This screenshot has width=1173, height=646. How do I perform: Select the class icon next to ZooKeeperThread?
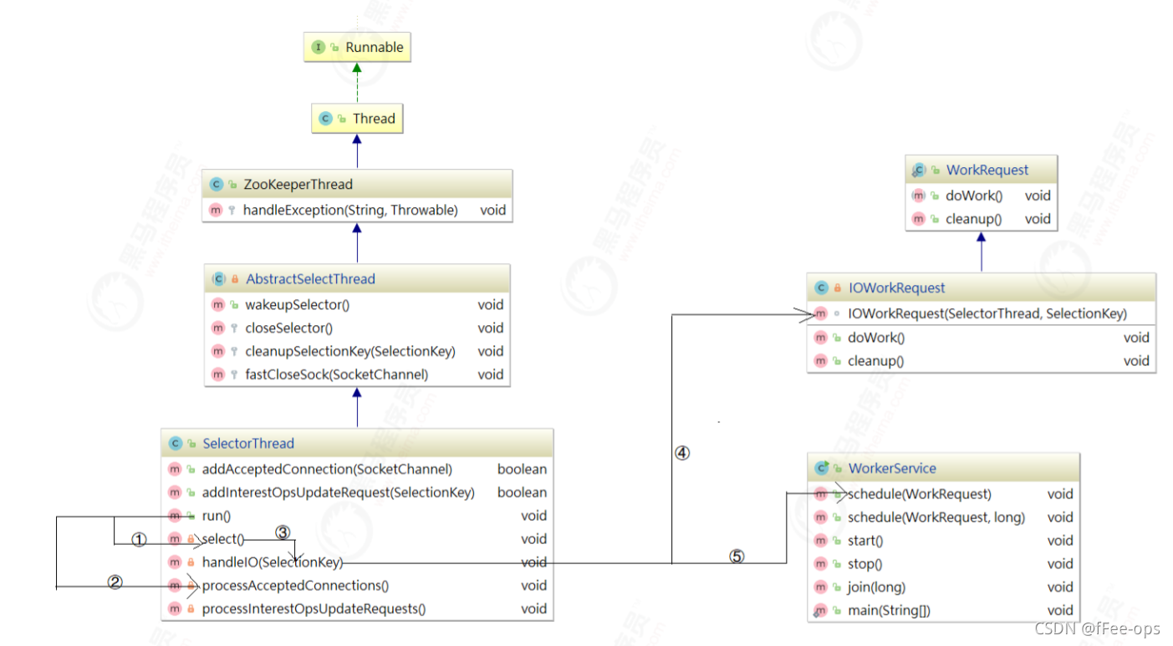(216, 185)
